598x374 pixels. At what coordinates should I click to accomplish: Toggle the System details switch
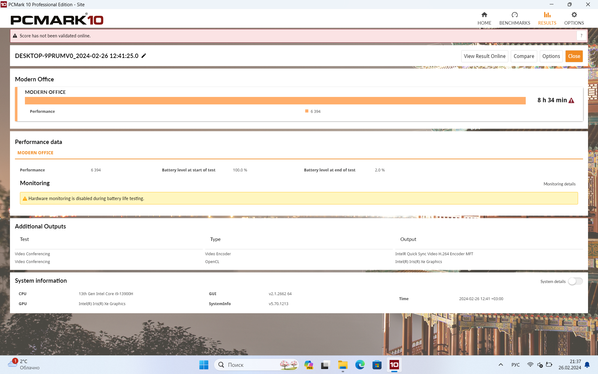[575, 281]
